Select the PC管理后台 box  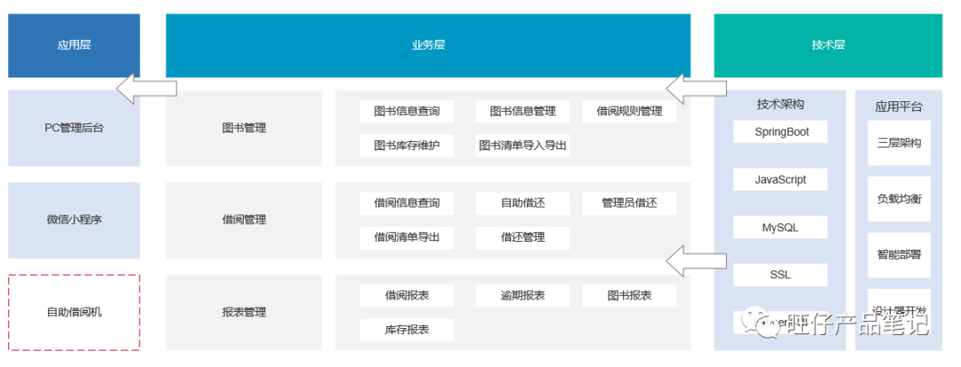(x=74, y=129)
